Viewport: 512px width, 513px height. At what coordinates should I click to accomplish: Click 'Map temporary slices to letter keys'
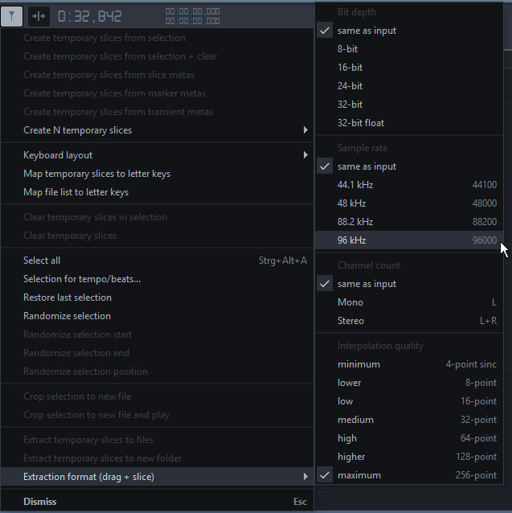96,174
